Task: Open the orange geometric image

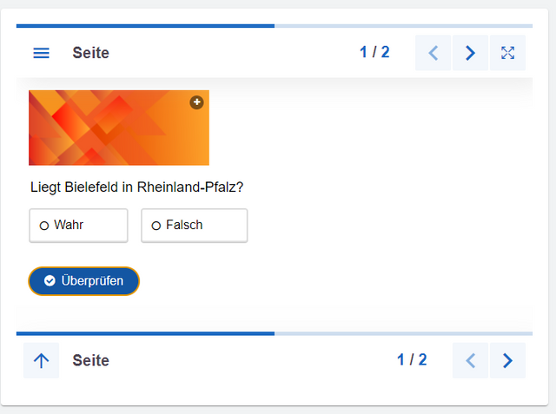Action: pos(119,128)
